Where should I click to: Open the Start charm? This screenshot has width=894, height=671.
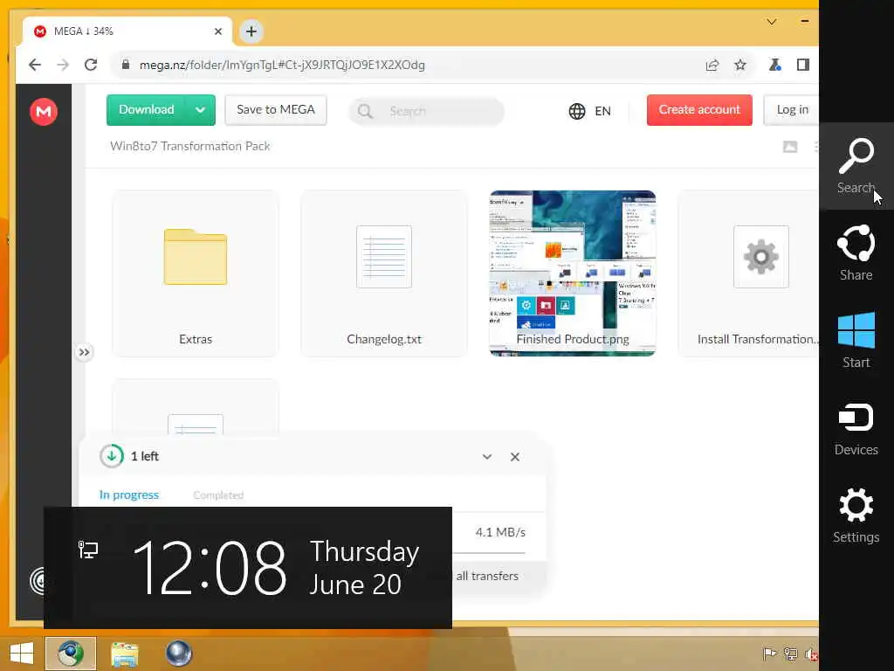pyautogui.click(x=856, y=341)
